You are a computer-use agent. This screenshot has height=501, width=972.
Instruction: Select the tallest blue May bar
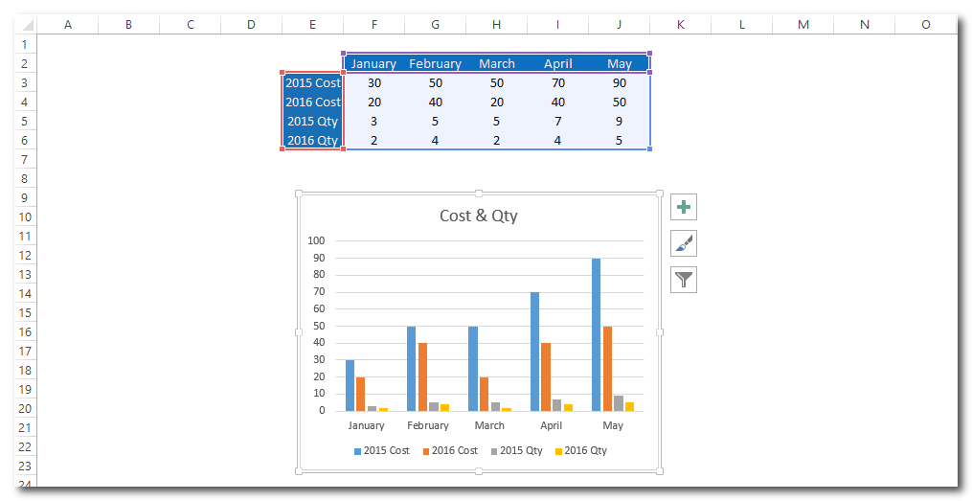596,335
